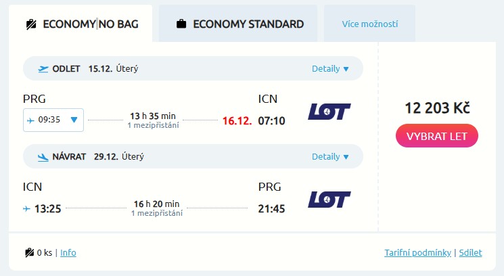Image resolution: width=504 pixels, height=276 pixels.
Task: Open the Více možností tab
Action: 369,24
